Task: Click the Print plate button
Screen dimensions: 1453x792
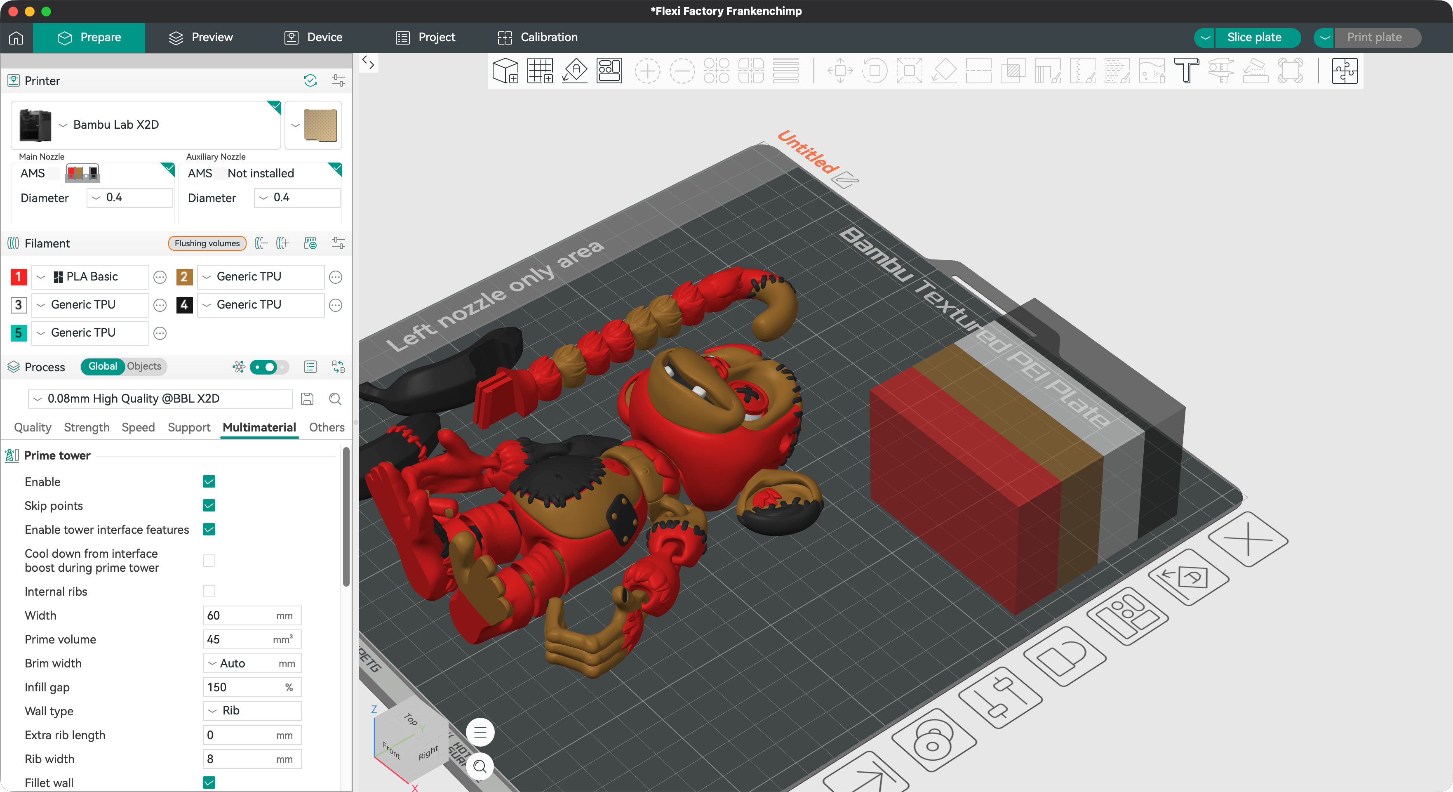Action: coord(1378,38)
